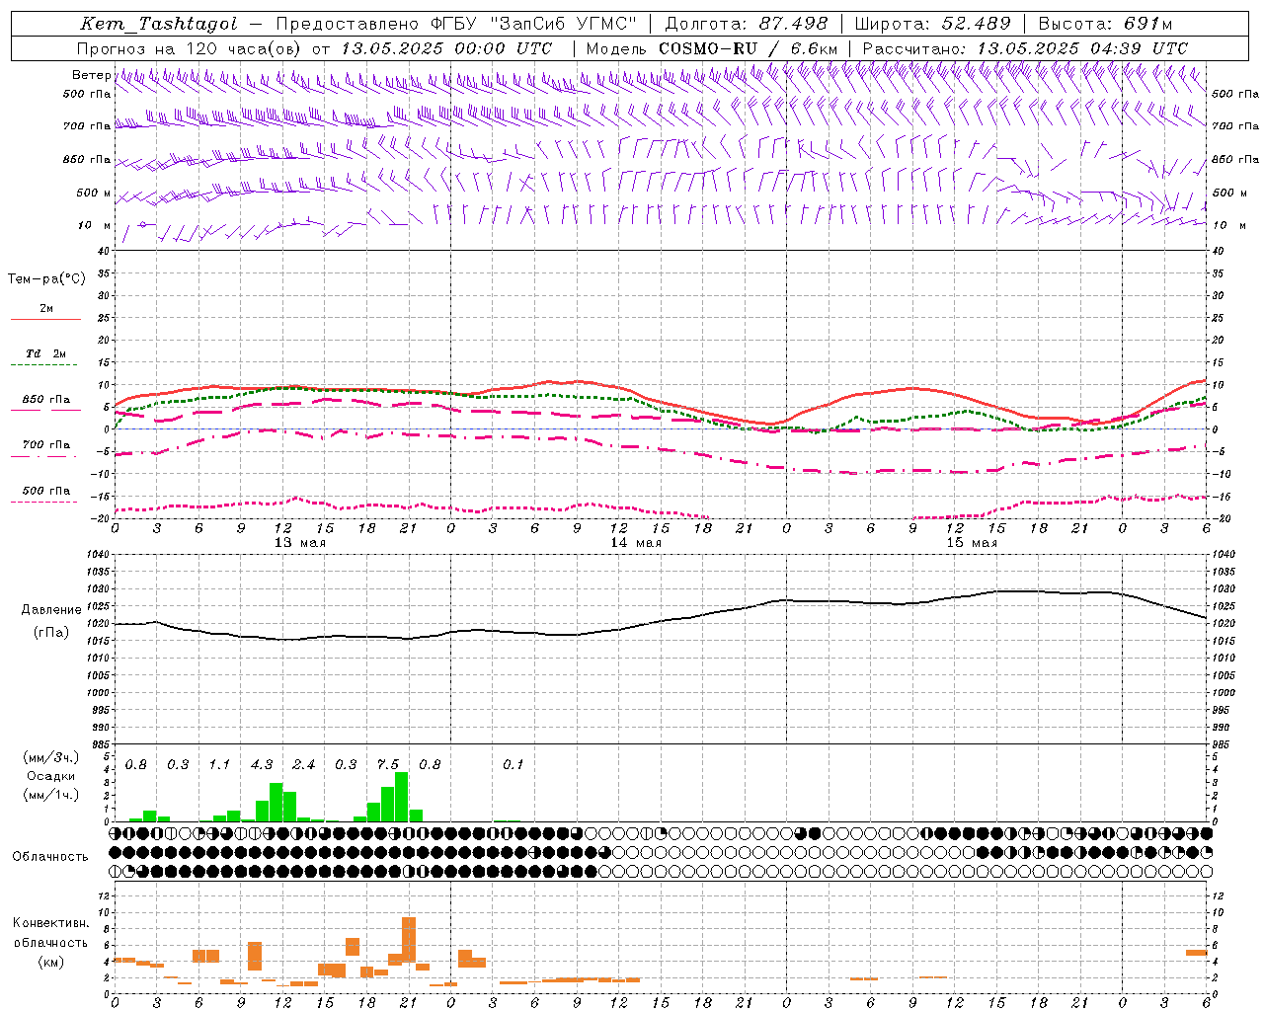This screenshot has width=1264, height=1011.
Task: Click the (мм/1ч.) units label
Action: pos(50,795)
